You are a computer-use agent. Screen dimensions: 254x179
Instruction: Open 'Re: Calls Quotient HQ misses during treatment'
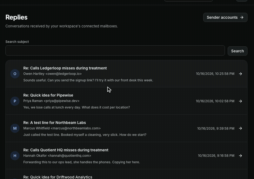point(66,150)
